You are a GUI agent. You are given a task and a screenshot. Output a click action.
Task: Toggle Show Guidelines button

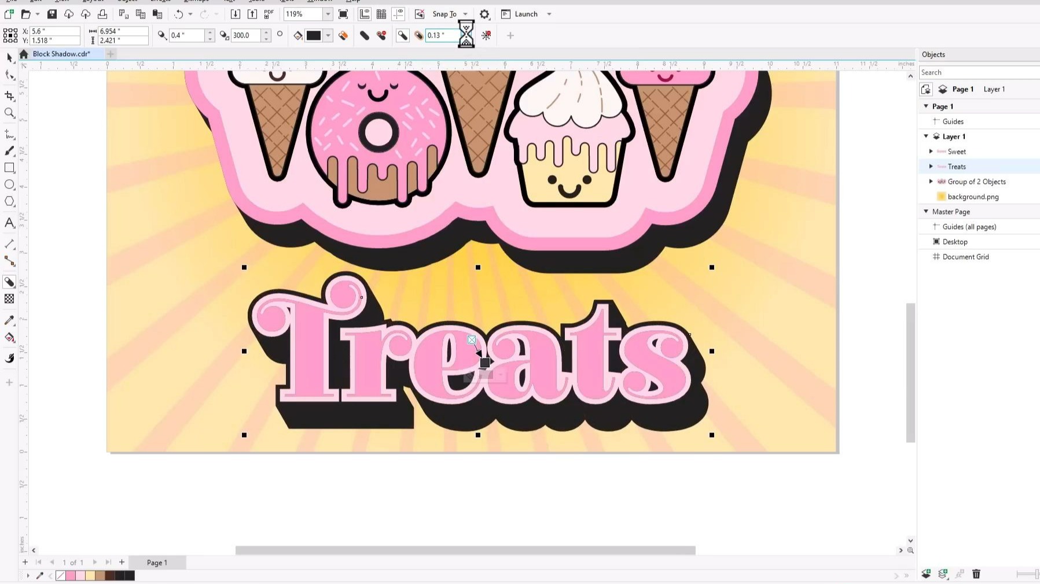click(x=398, y=14)
